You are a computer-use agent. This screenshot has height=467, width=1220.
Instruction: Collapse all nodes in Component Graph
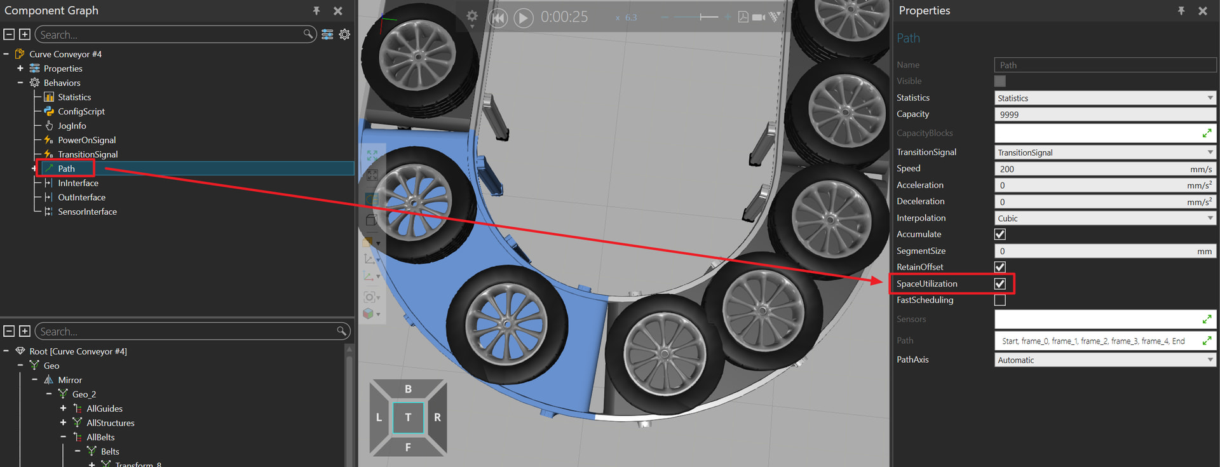(9, 34)
